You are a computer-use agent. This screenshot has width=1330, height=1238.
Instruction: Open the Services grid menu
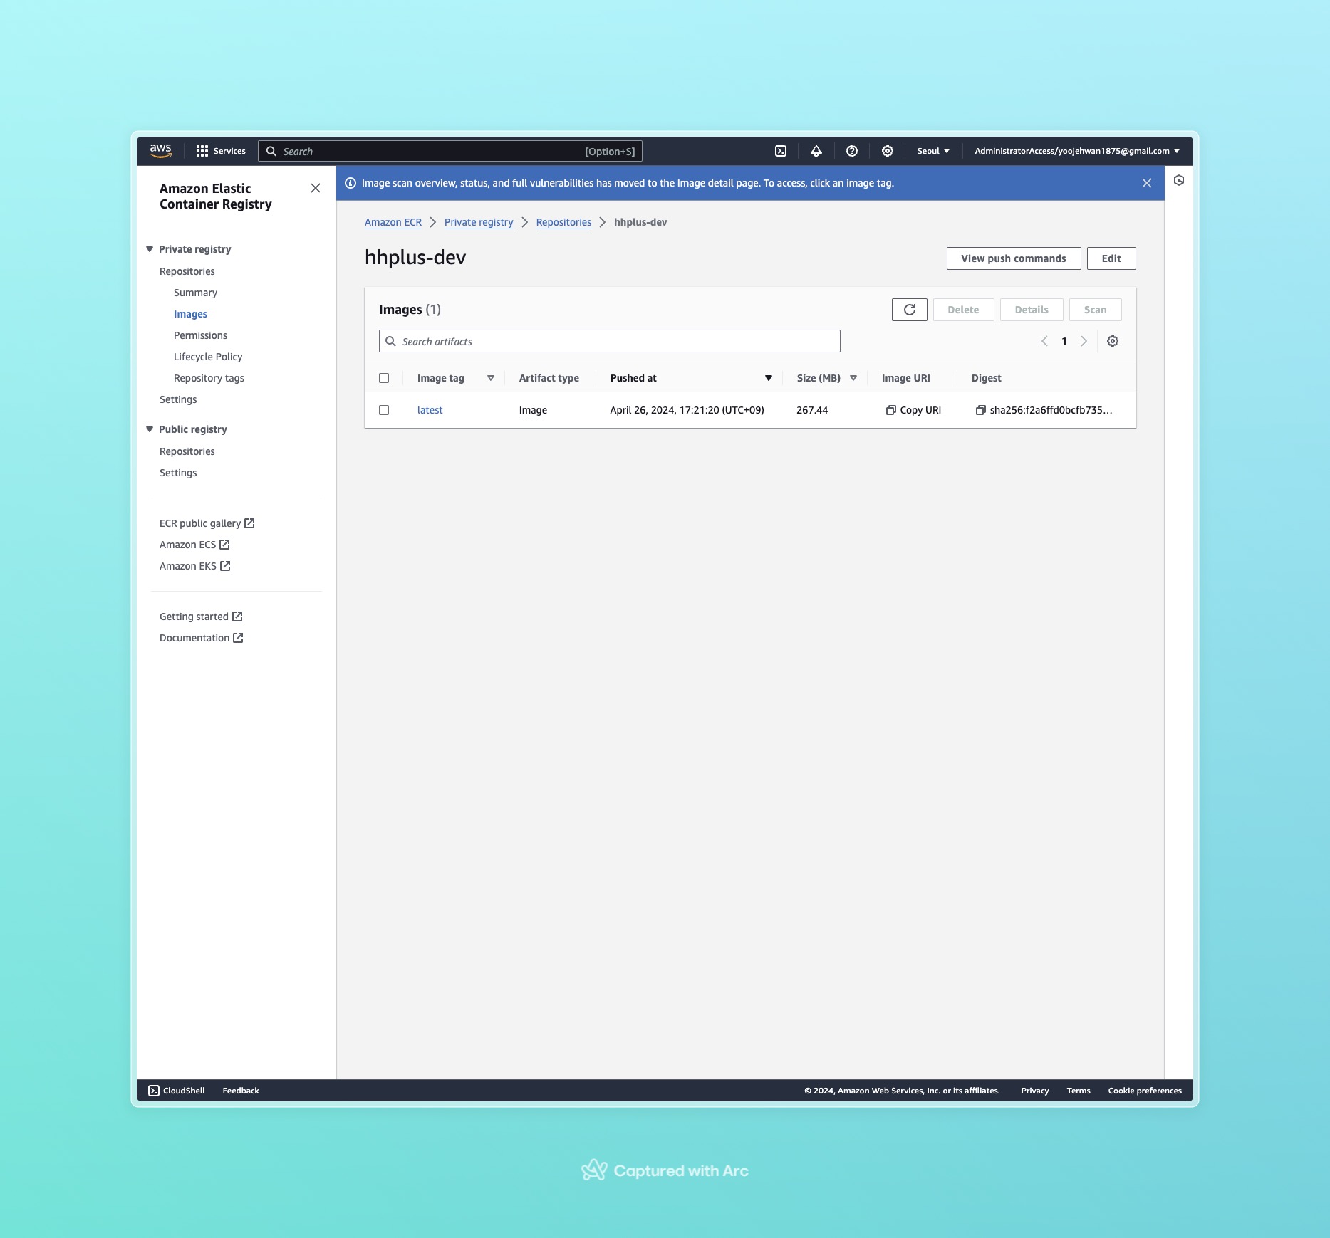[220, 151]
